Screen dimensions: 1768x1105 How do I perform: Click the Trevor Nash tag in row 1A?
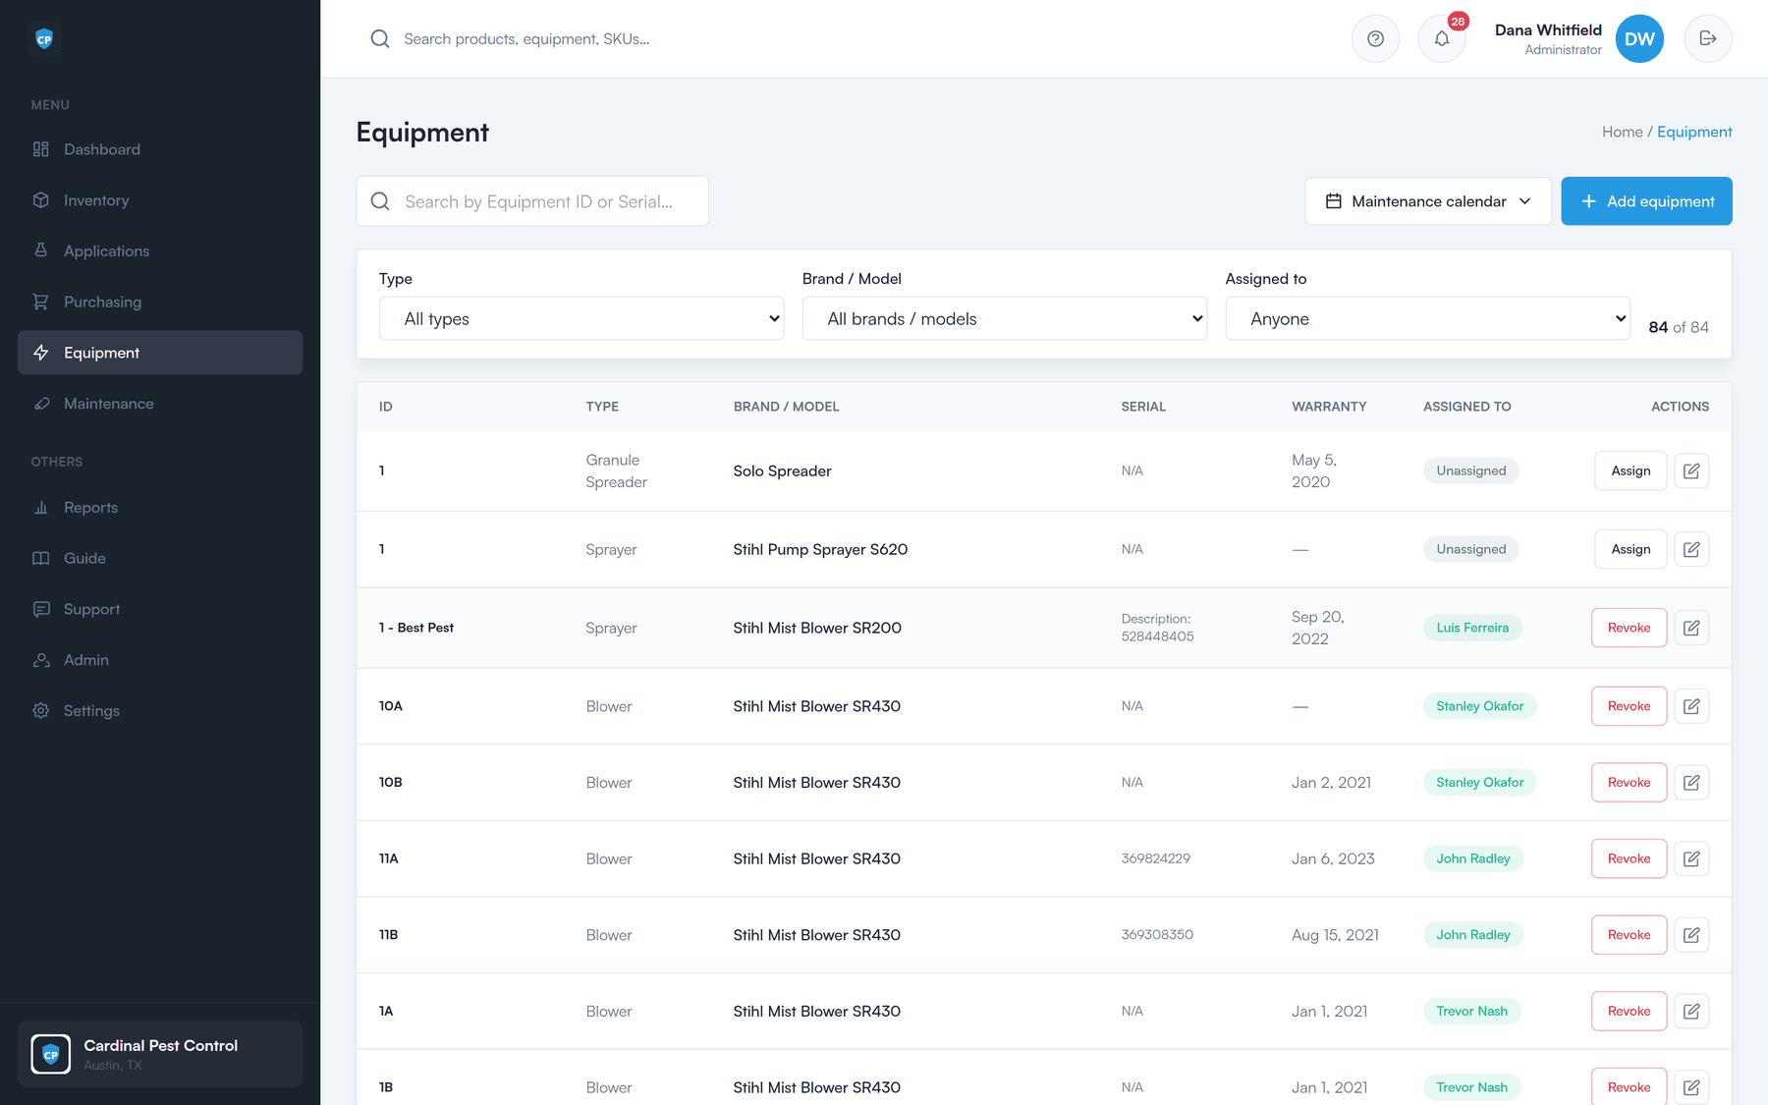coord(1471,1011)
